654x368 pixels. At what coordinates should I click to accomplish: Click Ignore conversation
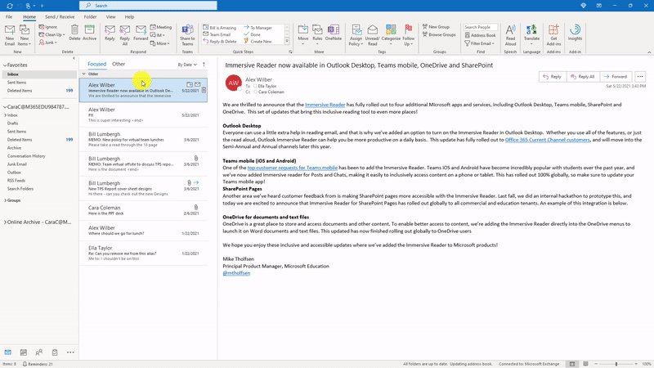(x=48, y=27)
